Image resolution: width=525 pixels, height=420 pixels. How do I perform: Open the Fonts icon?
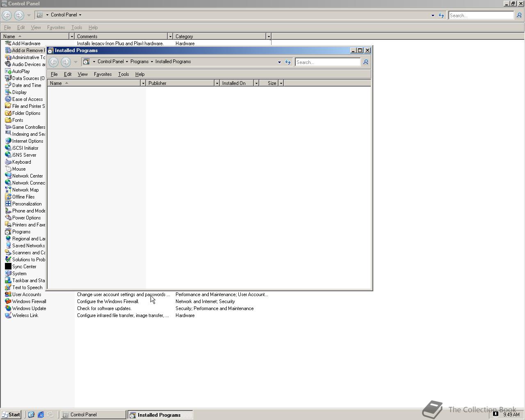pyautogui.click(x=8, y=120)
